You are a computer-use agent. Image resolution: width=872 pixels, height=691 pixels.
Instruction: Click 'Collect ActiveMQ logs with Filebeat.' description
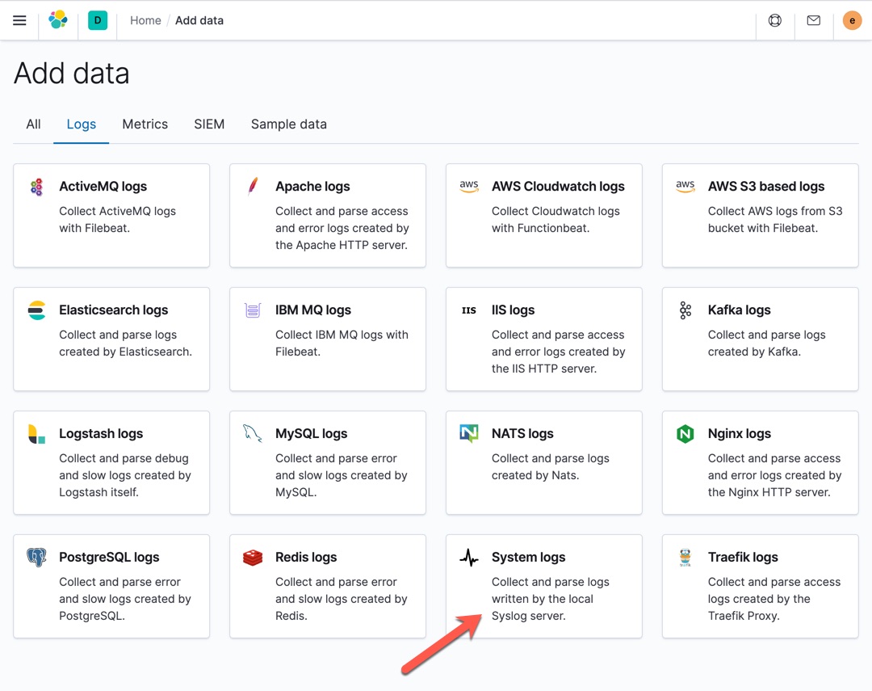click(x=117, y=219)
